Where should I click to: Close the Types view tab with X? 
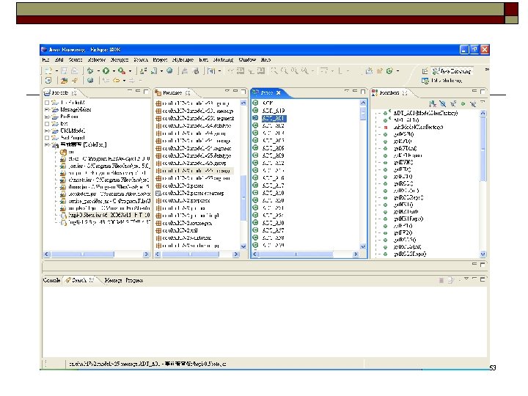[x=278, y=92]
